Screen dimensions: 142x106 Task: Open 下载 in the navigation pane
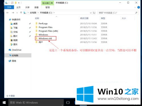click(15, 28)
